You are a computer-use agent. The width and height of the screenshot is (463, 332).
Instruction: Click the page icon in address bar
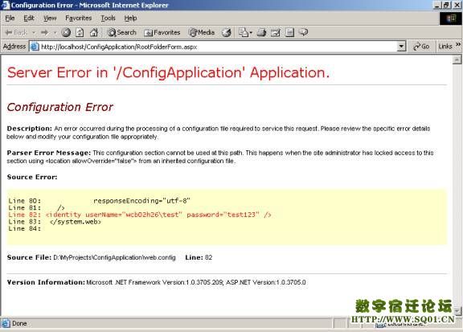tap(35, 47)
